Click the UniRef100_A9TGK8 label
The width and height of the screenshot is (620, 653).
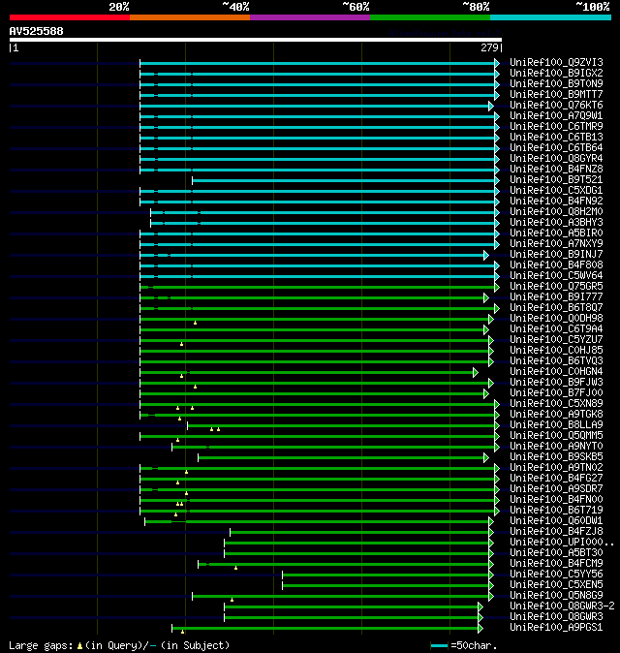click(556, 415)
